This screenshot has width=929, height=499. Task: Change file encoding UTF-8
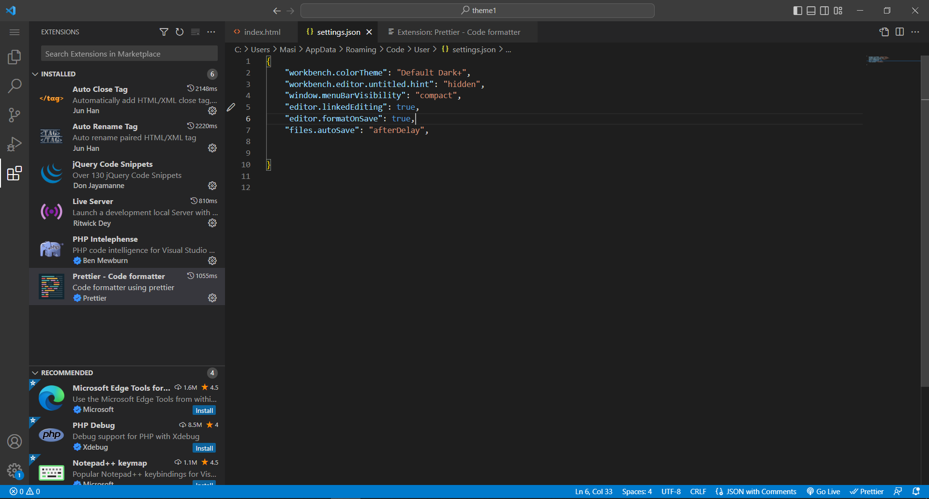(671, 491)
